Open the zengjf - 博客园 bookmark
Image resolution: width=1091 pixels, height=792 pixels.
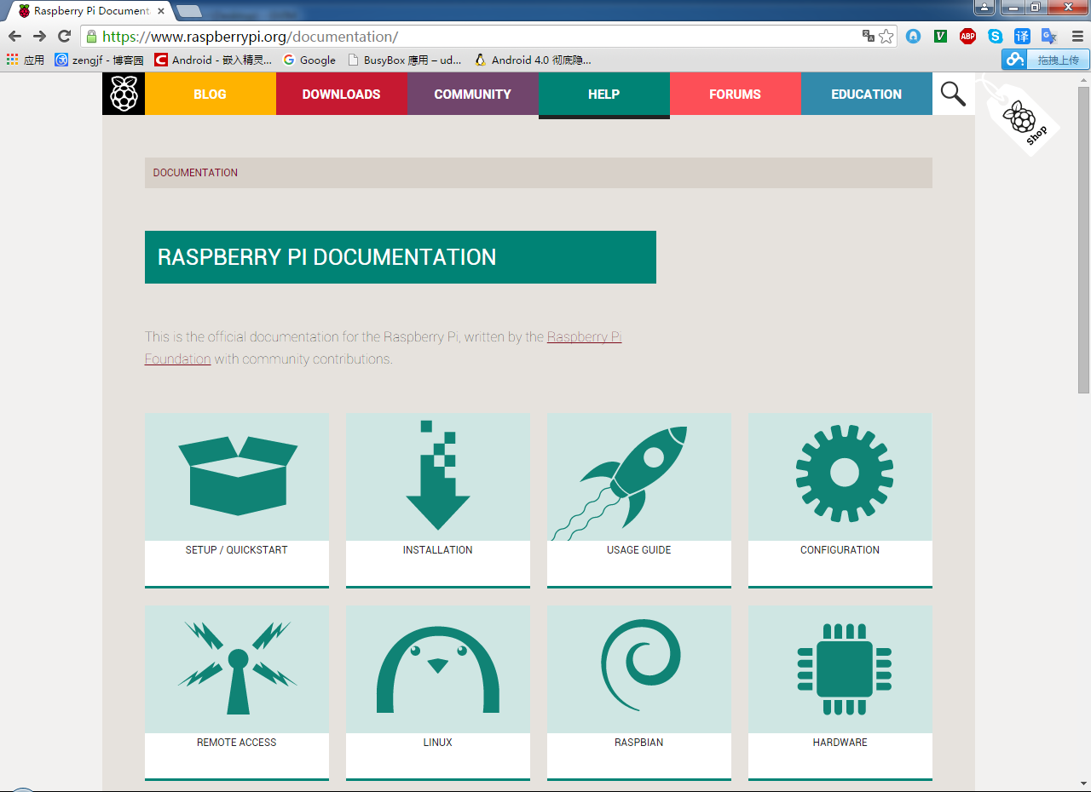coord(99,60)
